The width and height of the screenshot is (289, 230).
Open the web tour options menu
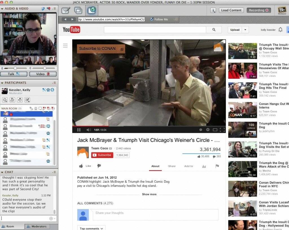(176, 19)
